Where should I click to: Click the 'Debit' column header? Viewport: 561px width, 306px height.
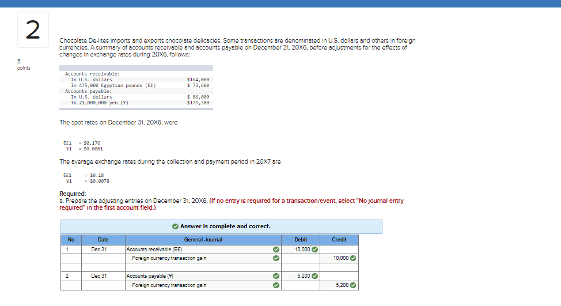click(x=301, y=240)
